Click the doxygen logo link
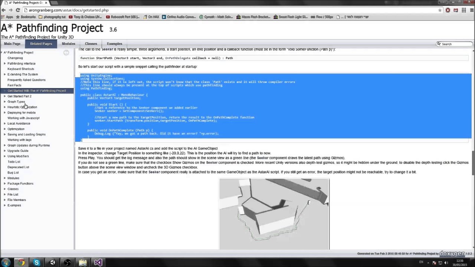475x267 pixels. pyautogui.click(x=452, y=254)
